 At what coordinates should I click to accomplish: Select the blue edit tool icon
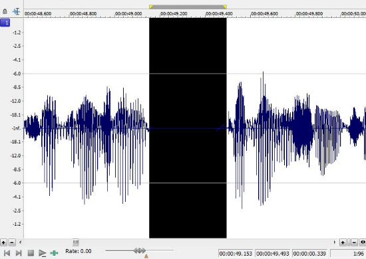[x=17, y=11]
